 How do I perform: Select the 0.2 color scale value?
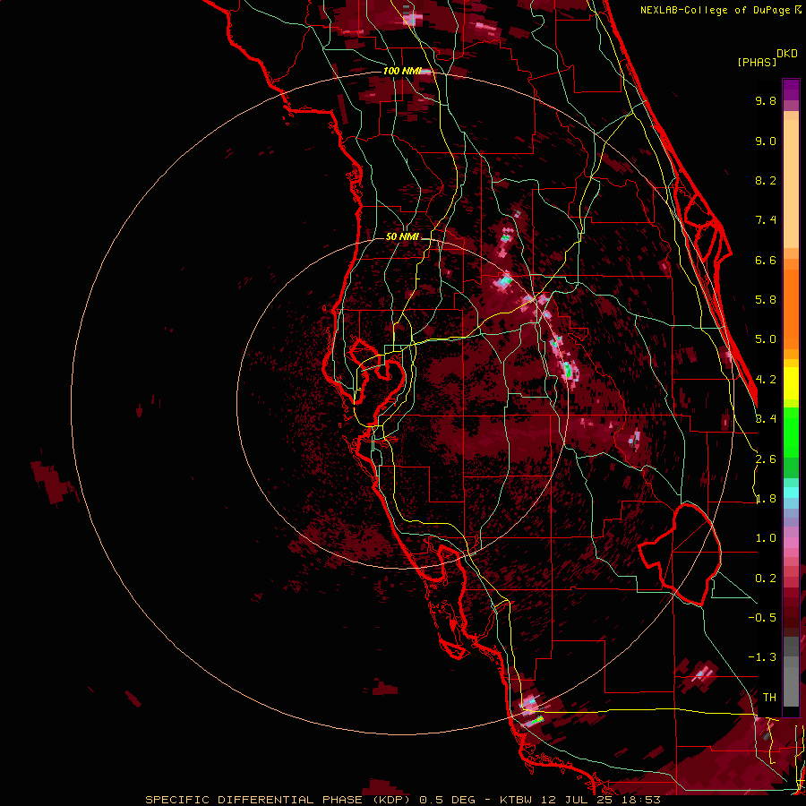766,579
